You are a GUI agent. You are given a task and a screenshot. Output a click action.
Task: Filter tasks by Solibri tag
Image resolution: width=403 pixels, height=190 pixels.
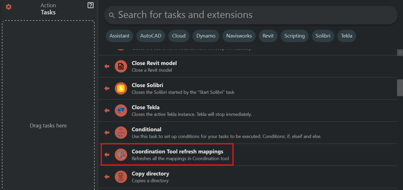point(323,36)
